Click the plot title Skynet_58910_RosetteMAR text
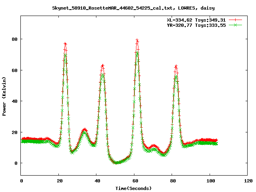The width and height of the screenshot is (256, 192). coord(133,8)
